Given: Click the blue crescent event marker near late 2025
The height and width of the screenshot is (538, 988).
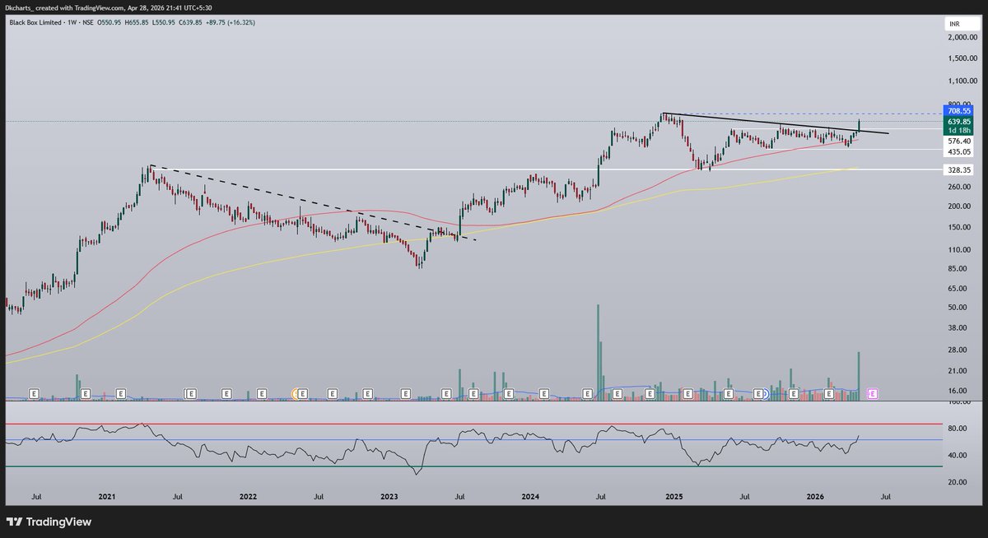Looking at the screenshot, I should 766,393.
